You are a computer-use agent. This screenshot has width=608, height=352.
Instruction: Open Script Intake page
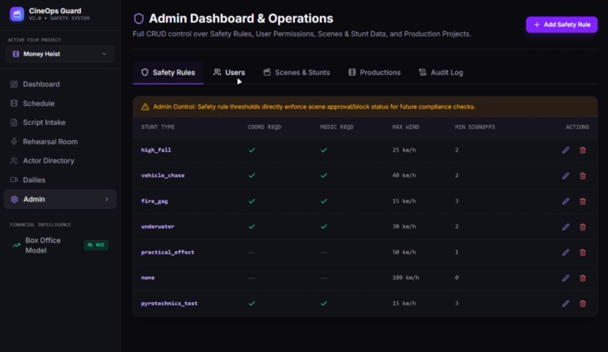(x=60, y=122)
